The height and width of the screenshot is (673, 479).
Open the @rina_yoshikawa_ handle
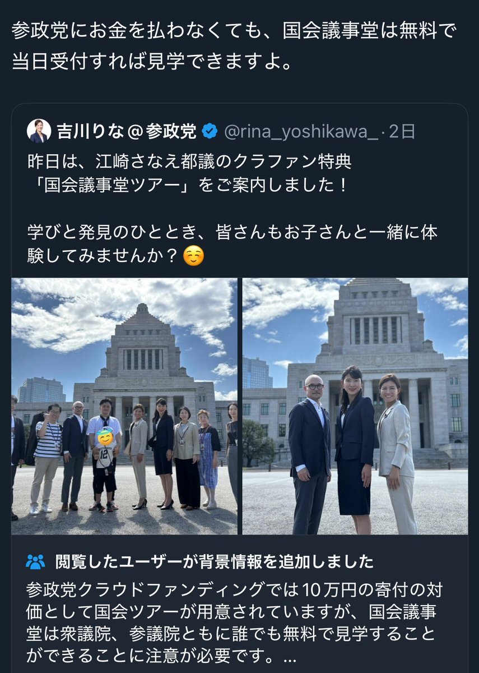tap(301, 132)
